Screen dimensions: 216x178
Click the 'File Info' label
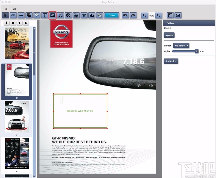tap(168, 28)
